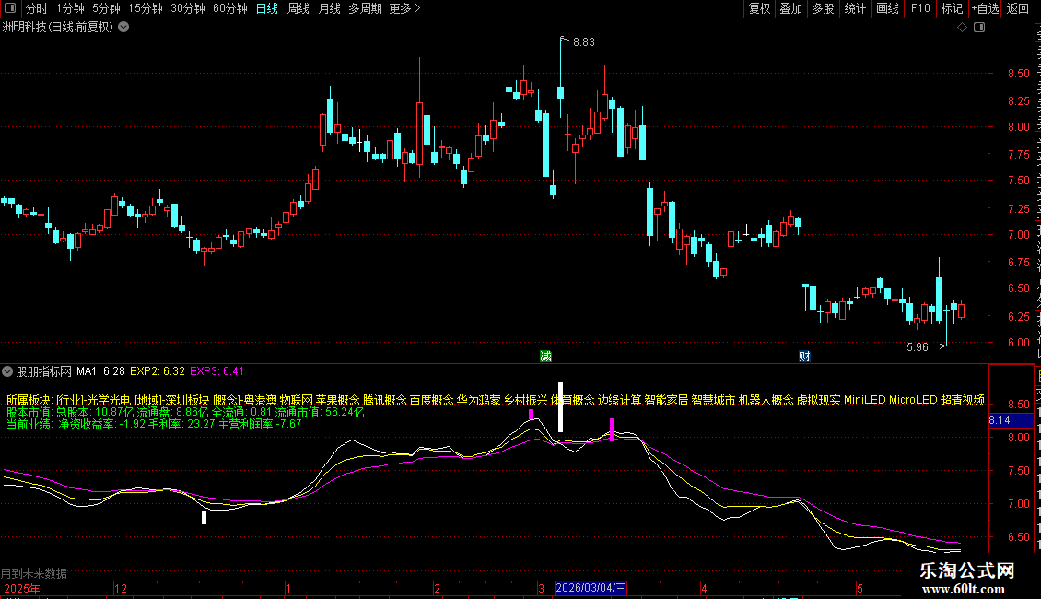The width and height of the screenshot is (1041, 599).
Task: Click the MA1: 6.28 indicator value
Action: point(101,371)
